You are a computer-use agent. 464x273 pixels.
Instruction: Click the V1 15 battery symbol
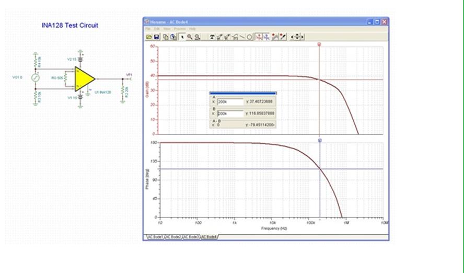(80, 97)
